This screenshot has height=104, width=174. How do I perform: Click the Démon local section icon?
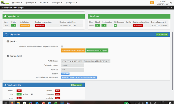point(8,56)
